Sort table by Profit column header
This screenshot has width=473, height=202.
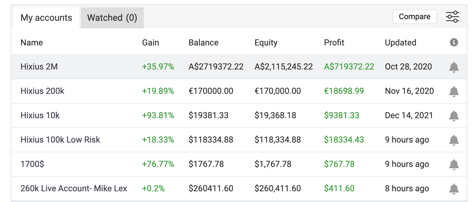click(x=334, y=43)
